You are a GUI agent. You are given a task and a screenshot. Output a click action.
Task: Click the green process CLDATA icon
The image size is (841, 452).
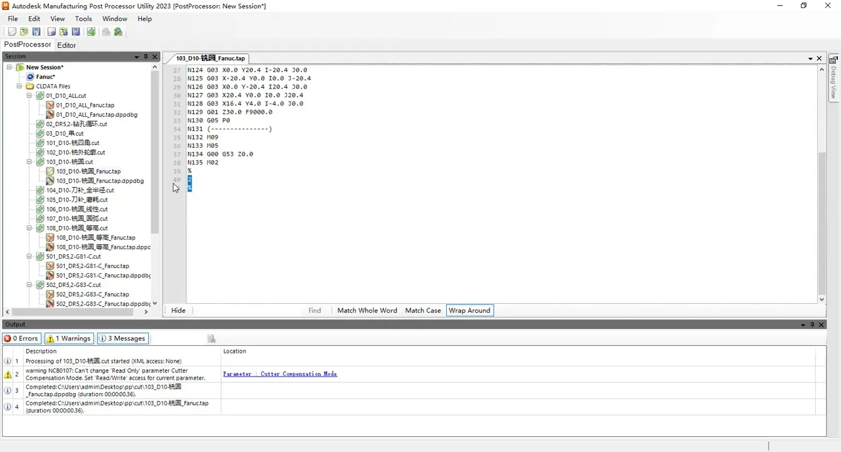point(92,32)
